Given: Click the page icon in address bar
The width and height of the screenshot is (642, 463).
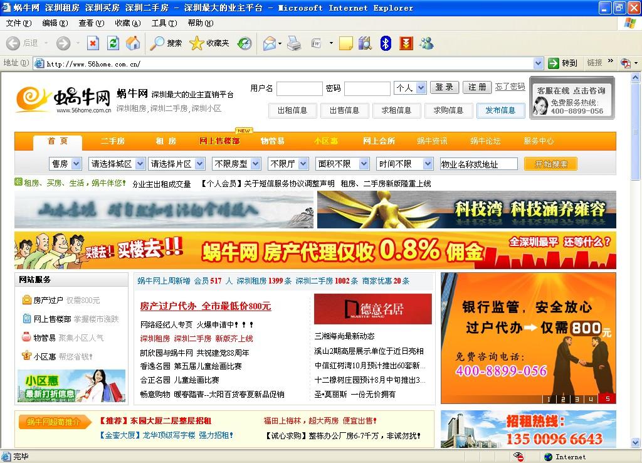Looking at the screenshot, I should pos(39,63).
